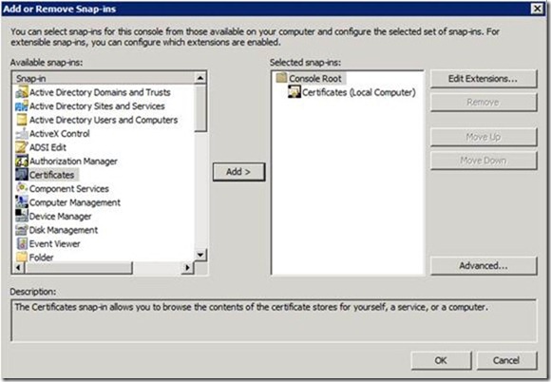This screenshot has width=551, height=382.
Task: Open Advanced options
Action: 484,266
